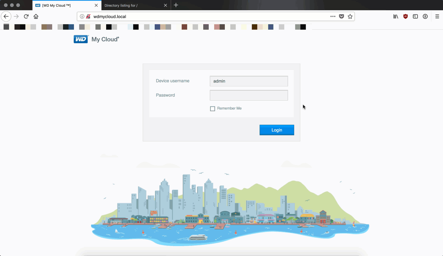Focus the Device username field
Viewport: 443px width, 256px height.
click(x=249, y=81)
